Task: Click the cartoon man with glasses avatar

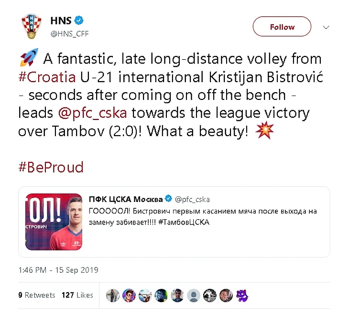Action: point(129,295)
